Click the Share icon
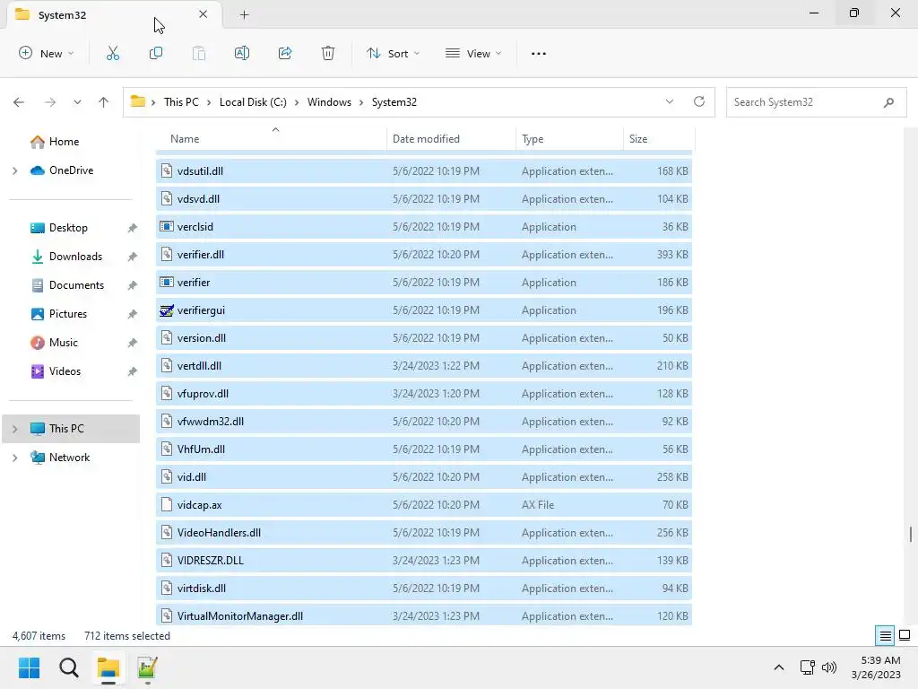918x689 pixels. click(285, 53)
